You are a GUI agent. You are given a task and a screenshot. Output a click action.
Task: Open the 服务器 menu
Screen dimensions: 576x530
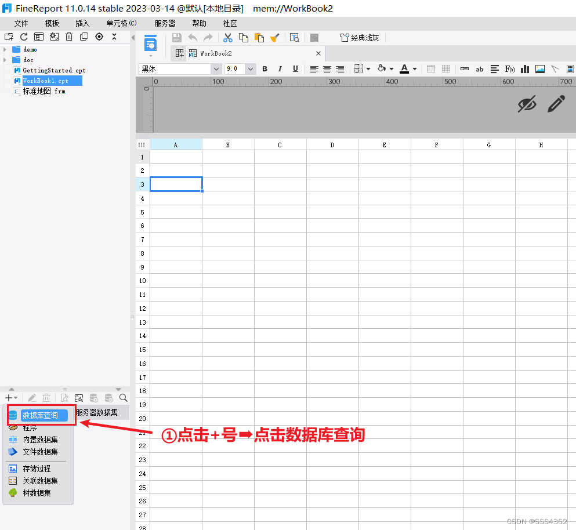(x=165, y=24)
